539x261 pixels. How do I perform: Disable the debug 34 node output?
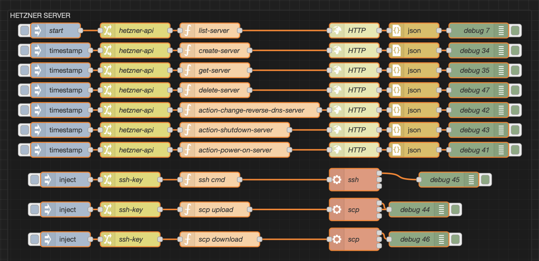coord(515,51)
